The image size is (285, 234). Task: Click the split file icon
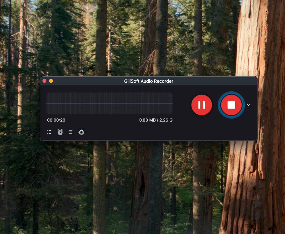pos(71,132)
